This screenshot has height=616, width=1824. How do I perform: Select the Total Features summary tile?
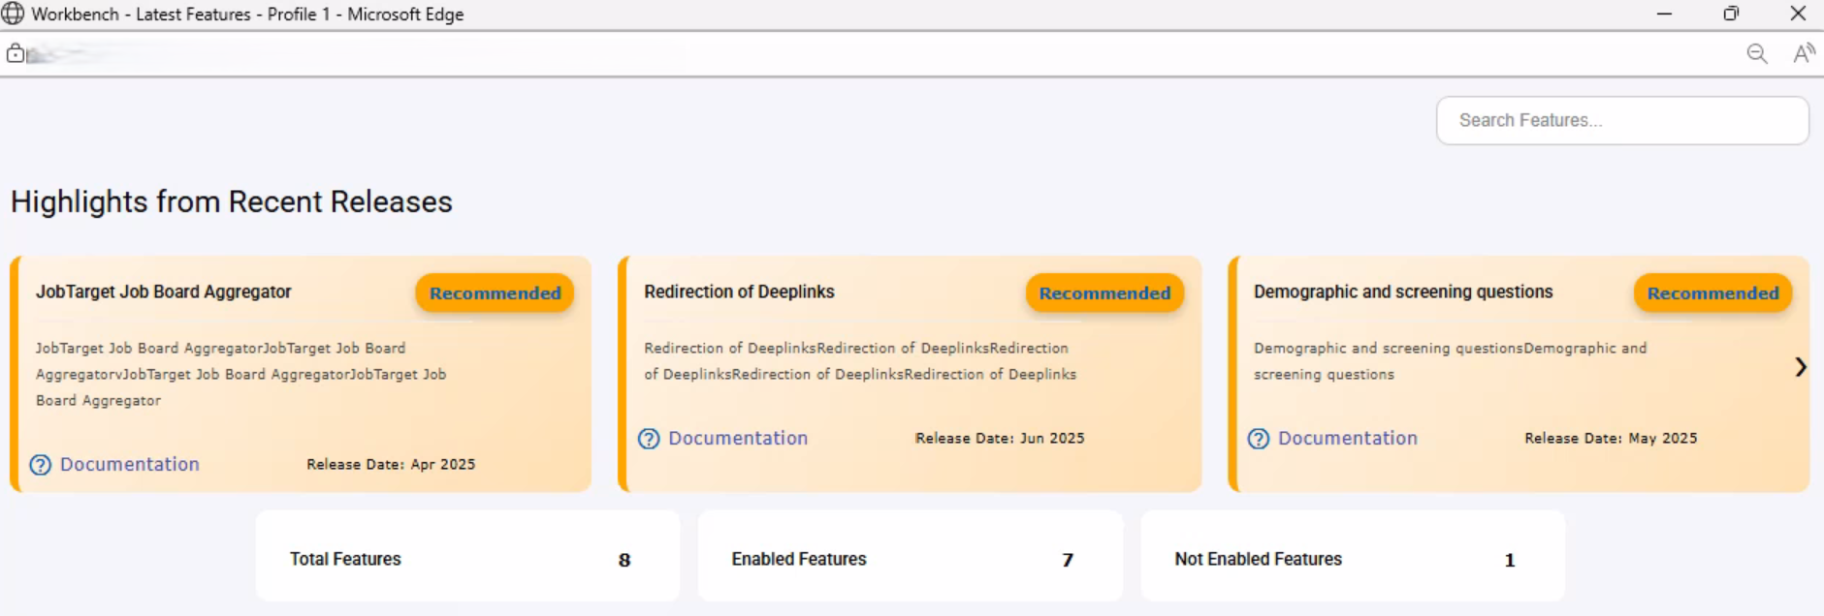pyautogui.click(x=467, y=558)
